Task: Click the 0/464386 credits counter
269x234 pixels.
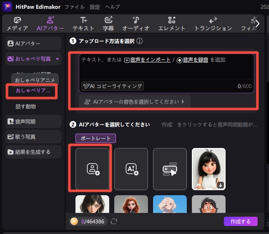Action: point(93,221)
